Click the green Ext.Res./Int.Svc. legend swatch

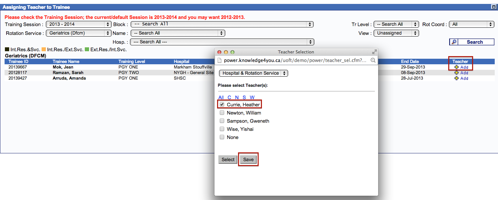tap(87, 50)
